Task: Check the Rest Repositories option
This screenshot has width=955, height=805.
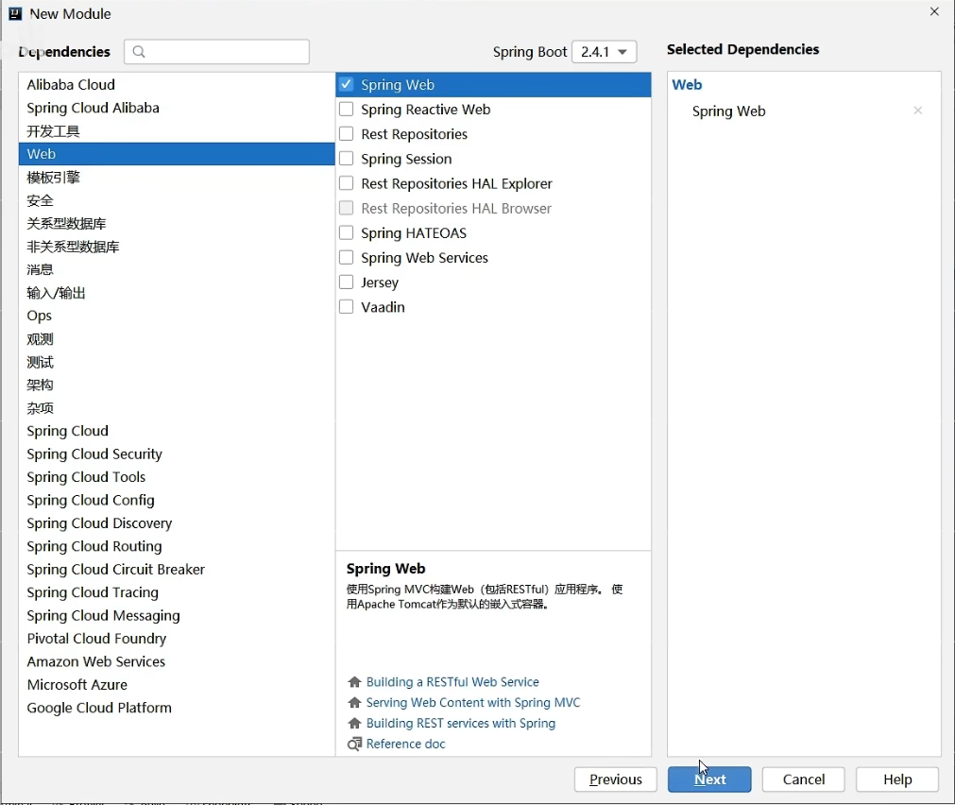Action: click(346, 133)
